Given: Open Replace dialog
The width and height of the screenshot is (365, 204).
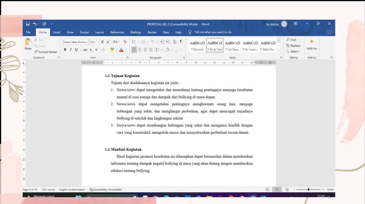Looking at the screenshot, I should pyautogui.click(x=293, y=46).
